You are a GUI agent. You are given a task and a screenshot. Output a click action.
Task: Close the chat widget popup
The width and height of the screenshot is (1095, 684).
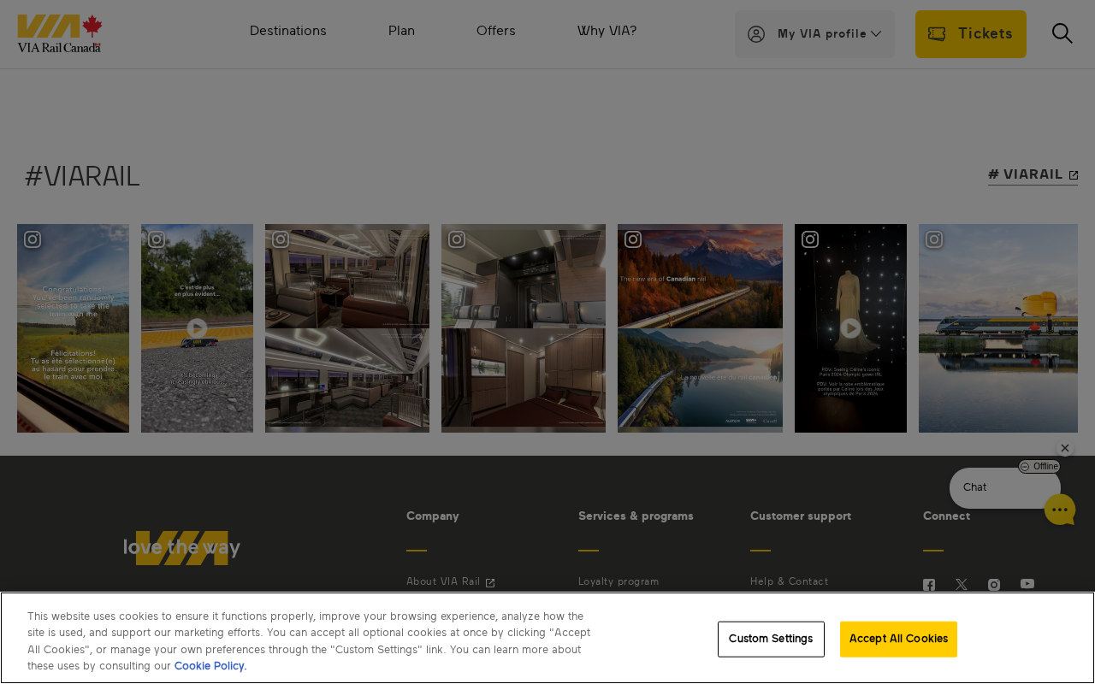coord(1065,448)
